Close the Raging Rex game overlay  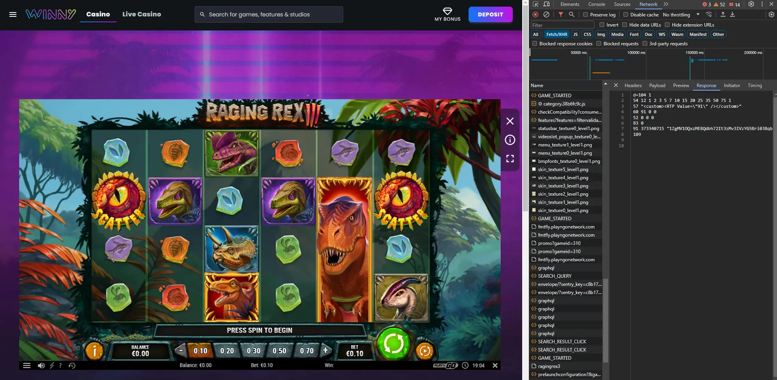pyautogui.click(x=510, y=121)
